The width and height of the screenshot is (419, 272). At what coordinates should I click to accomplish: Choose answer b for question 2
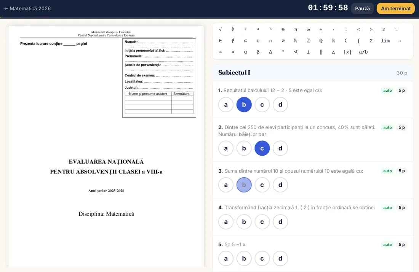click(x=244, y=148)
